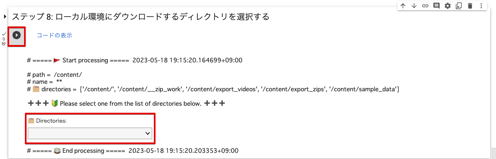Move the cell down with arrow icon

click(x=414, y=6)
